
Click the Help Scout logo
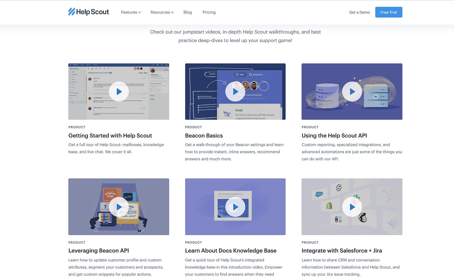click(x=89, y=12)
